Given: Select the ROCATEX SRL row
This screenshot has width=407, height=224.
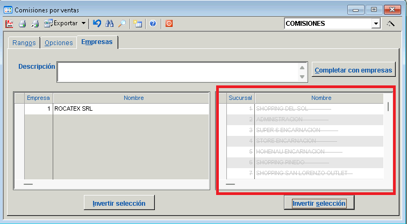Looking at the screenshot, I should (129, 109).
